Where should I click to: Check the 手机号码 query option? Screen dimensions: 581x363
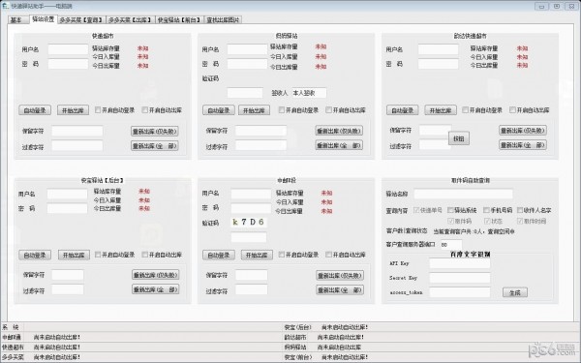pos(498,210)
